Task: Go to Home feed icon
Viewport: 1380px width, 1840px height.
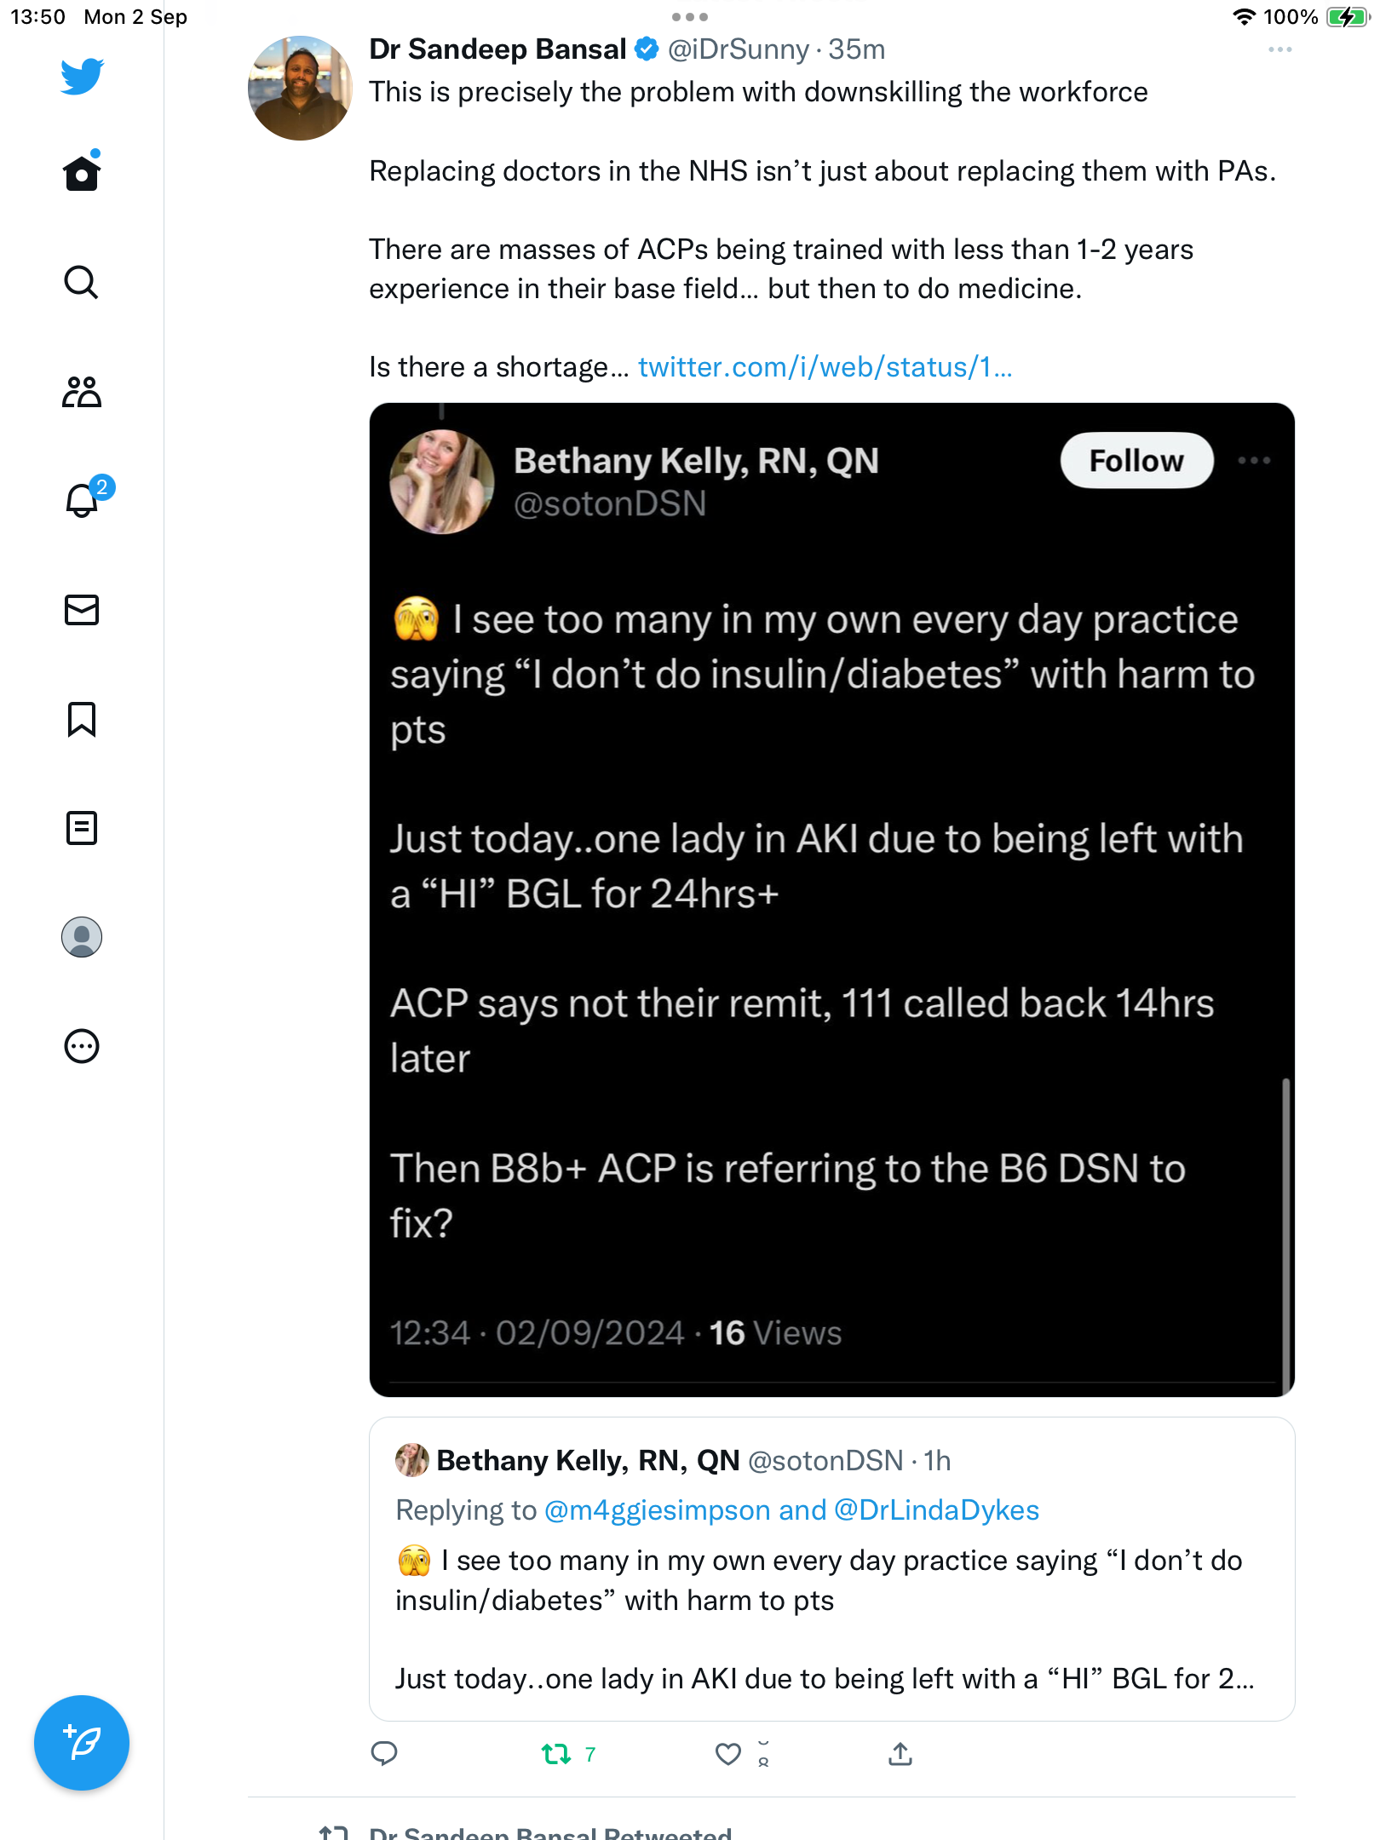Action: [82, 172]
